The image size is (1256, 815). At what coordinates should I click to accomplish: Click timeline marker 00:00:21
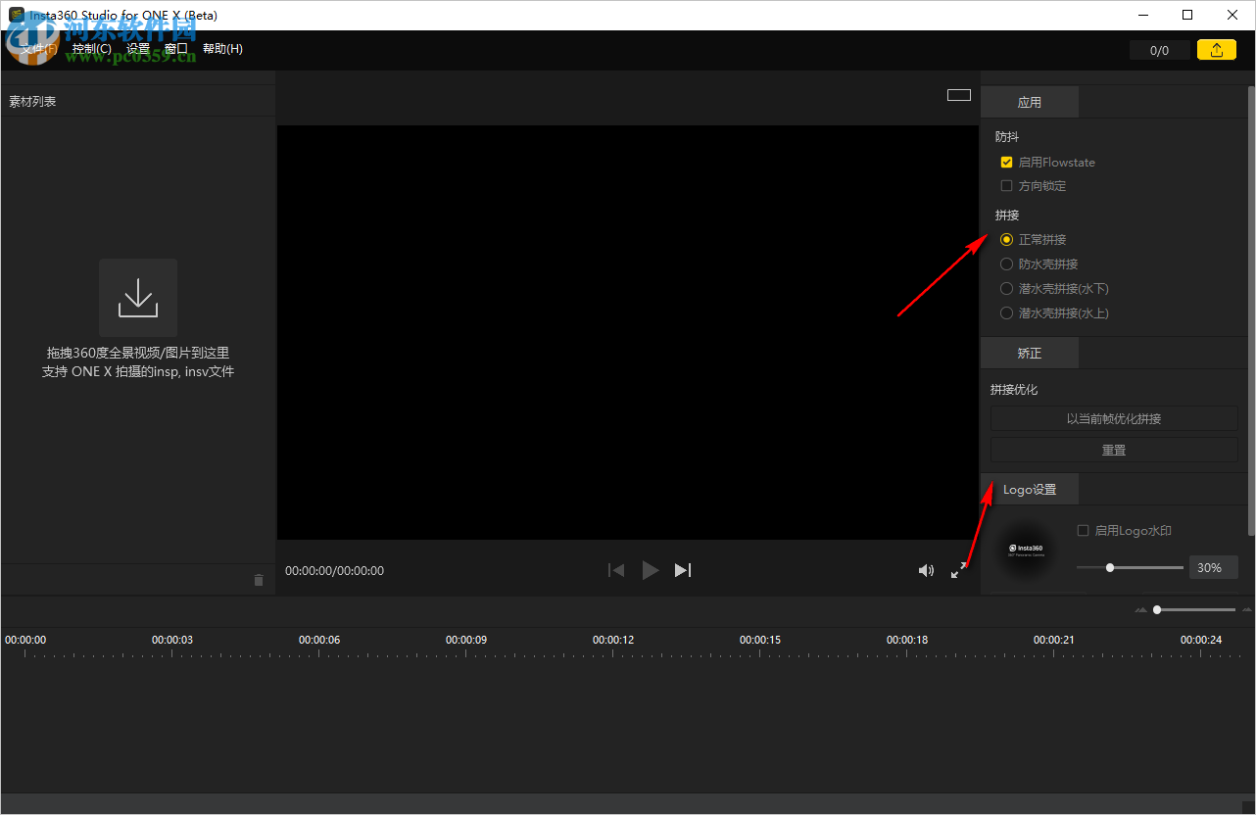(1054, 640)
